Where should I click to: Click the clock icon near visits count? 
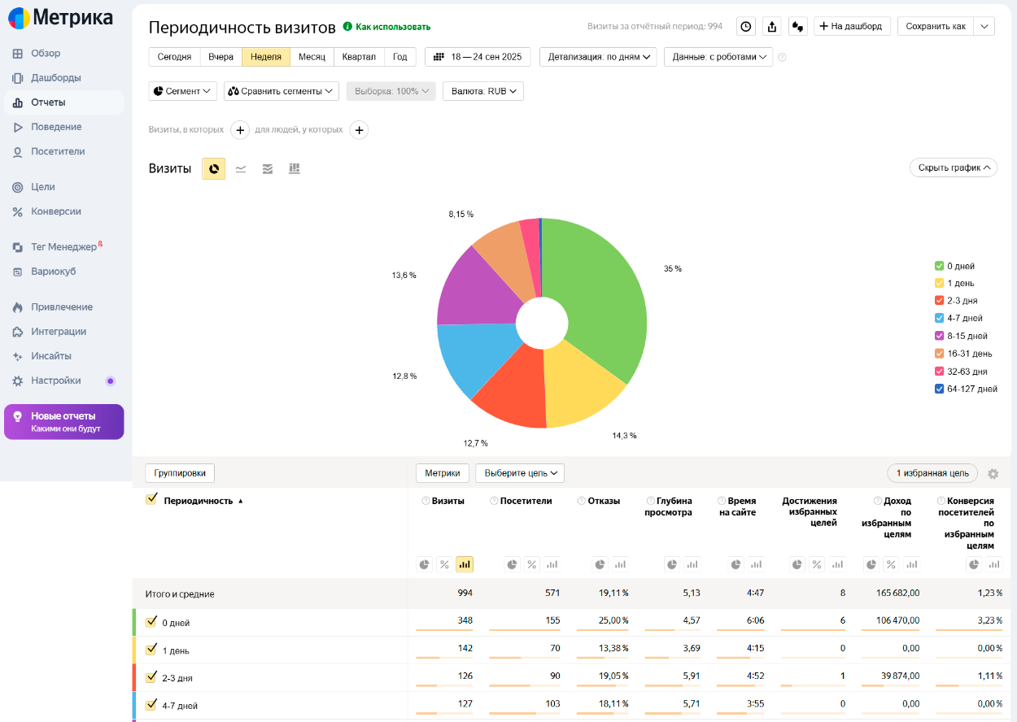point(745,27)
